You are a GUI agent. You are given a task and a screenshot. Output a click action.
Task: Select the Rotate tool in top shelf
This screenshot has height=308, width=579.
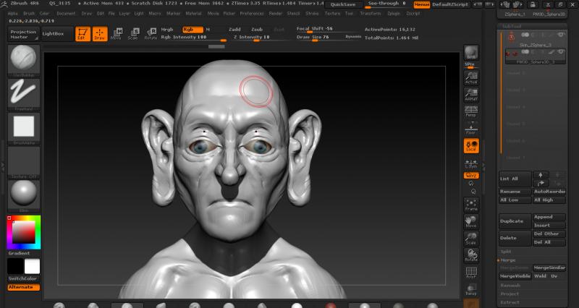coord(150,33)
